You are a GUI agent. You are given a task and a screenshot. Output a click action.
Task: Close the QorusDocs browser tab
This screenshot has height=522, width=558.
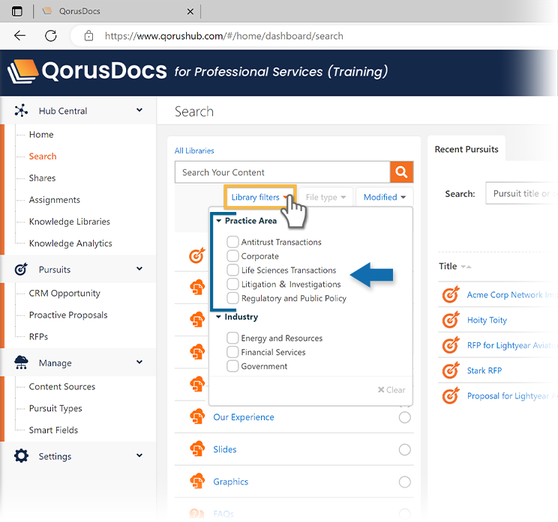[x=190, y=12]
